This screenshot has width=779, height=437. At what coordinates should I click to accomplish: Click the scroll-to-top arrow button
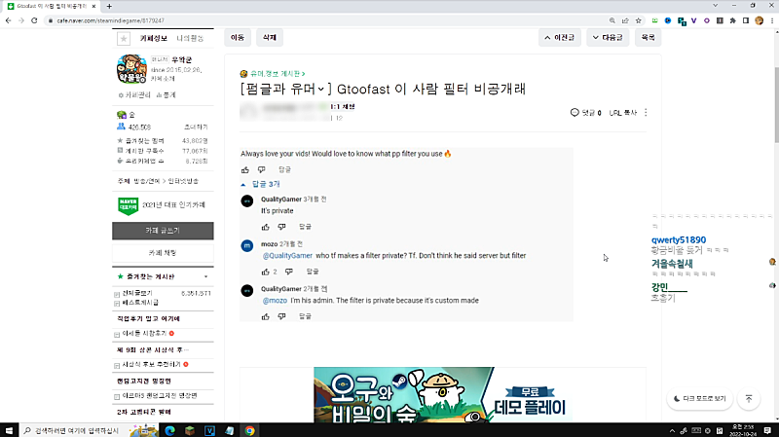pyautogui.click(x=749, y=399)
